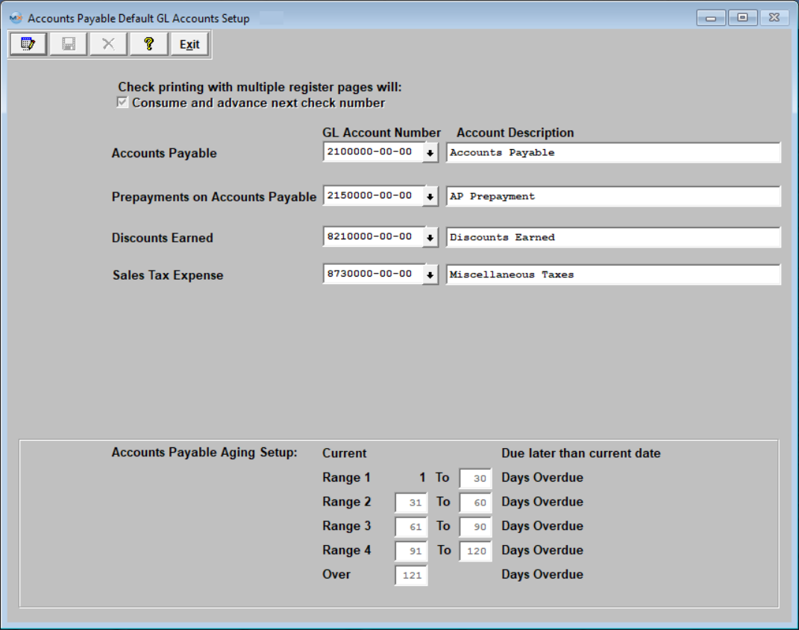Click the Account Description column heading
The image size is (799, 630).
point(516,133)
